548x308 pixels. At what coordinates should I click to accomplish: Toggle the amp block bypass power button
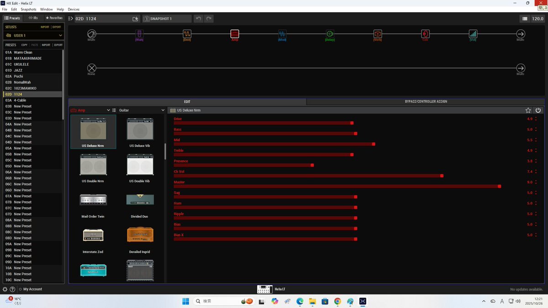(x=538, y=110)
